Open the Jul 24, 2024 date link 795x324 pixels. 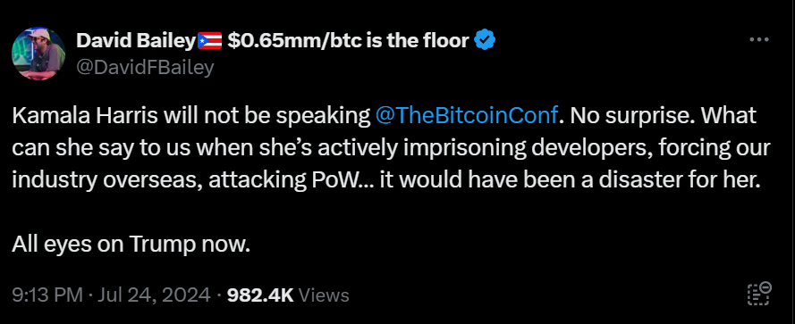[x=153, y=295]
